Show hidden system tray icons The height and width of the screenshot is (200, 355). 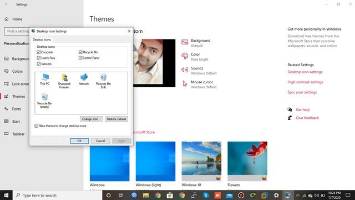point(298,195)
